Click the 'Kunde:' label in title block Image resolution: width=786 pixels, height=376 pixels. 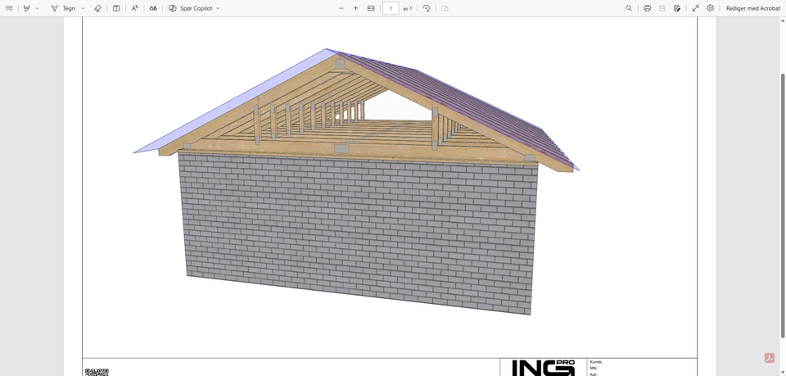coord(596,362)
